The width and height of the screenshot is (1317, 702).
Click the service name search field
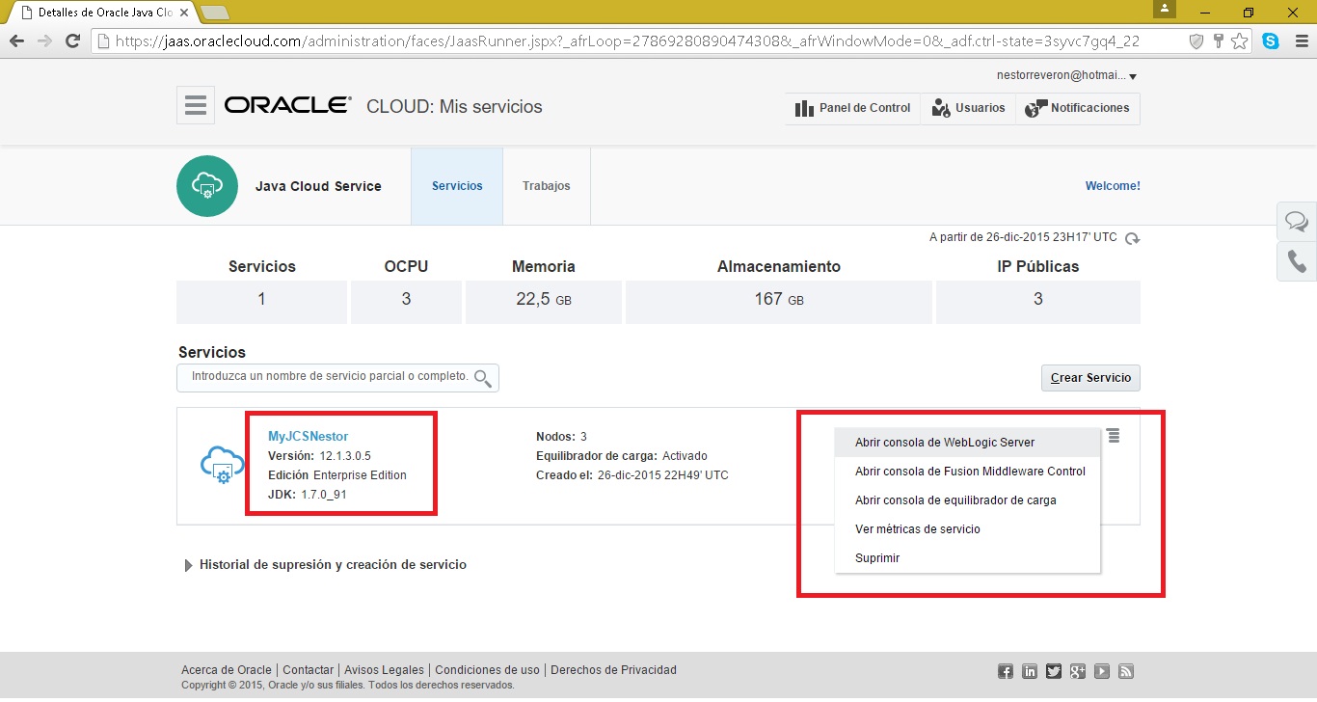(x=328, y=377)
